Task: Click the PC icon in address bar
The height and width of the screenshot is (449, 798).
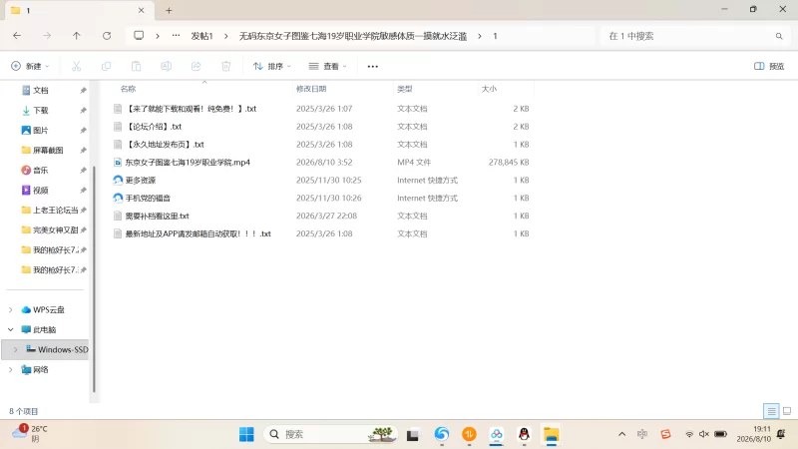Action: point(139,36)
